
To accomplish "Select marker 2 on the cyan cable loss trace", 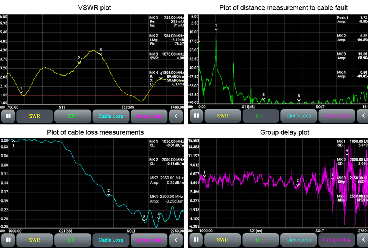I will [x=109, y=194].
